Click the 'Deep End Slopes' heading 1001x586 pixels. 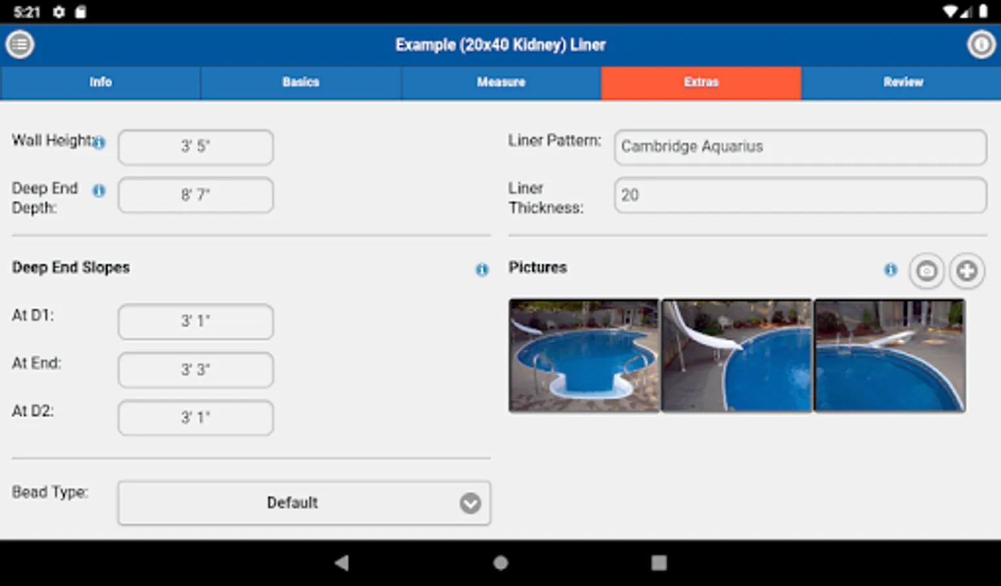[71, 268]
